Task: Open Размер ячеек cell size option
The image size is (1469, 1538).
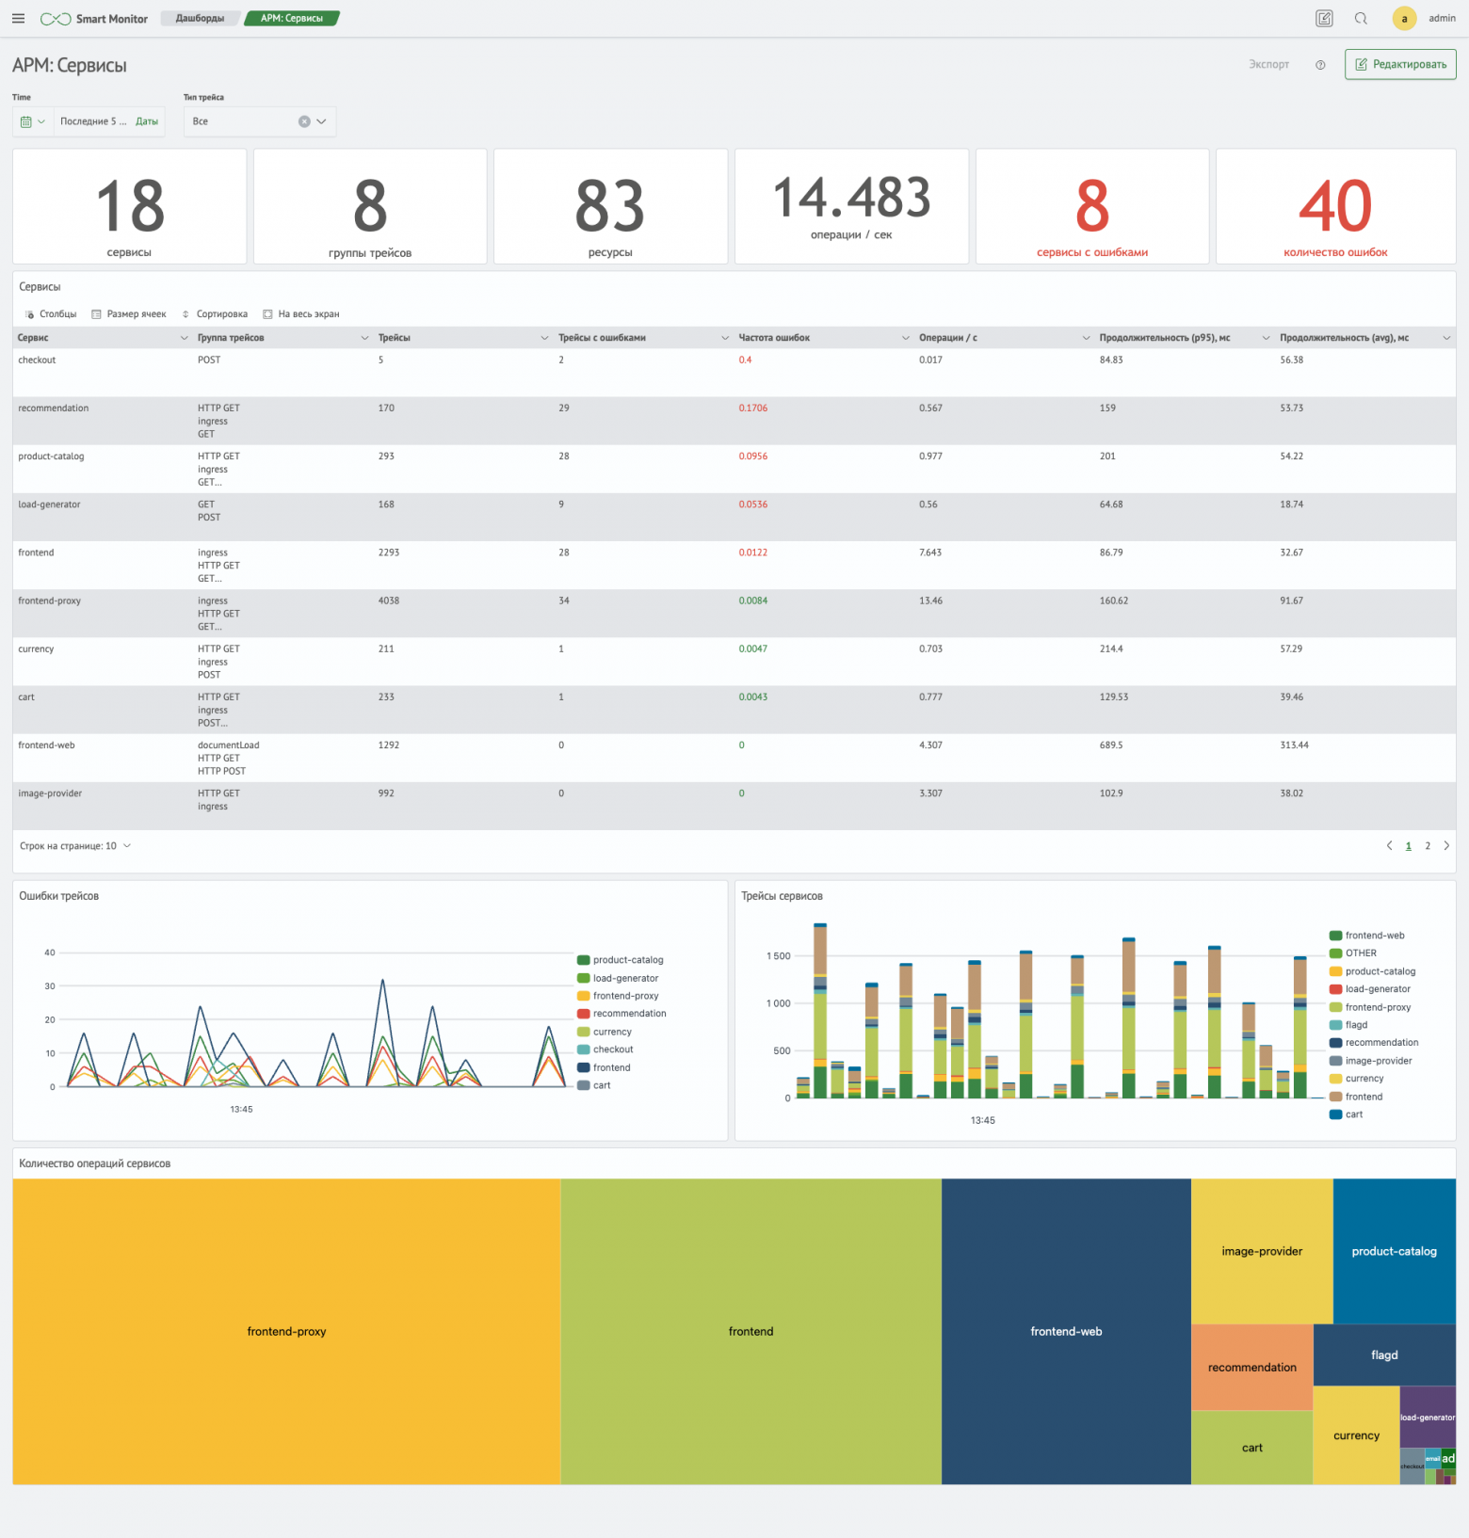Action: coord(129,314)
